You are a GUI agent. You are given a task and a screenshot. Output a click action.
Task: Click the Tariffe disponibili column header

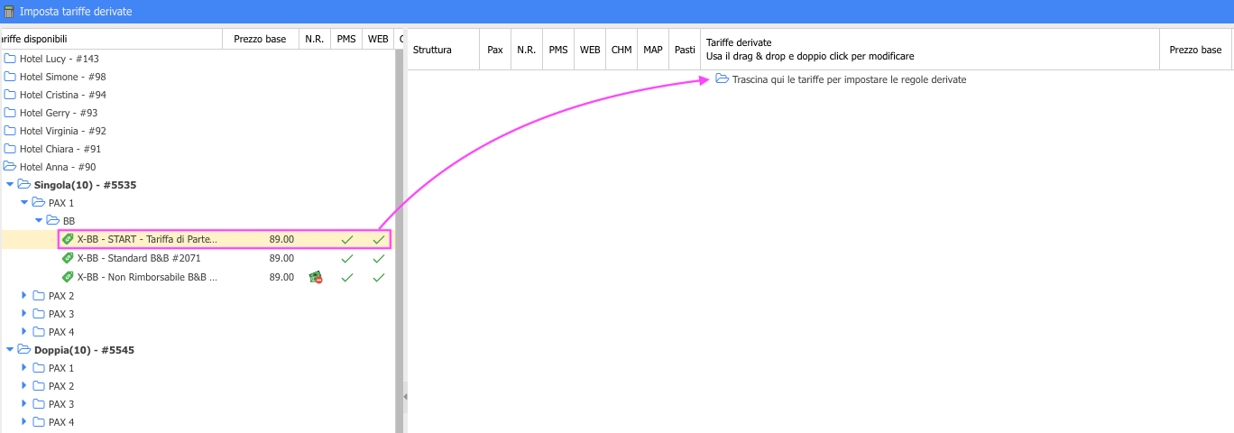click(111, 39)
